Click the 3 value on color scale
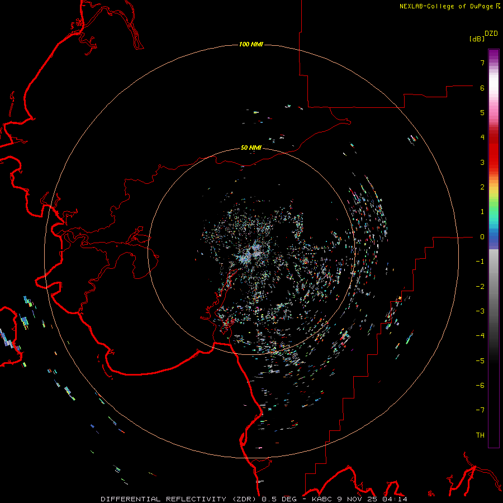Viewport: 503px width, 503px height. click(x=482, y=162)
